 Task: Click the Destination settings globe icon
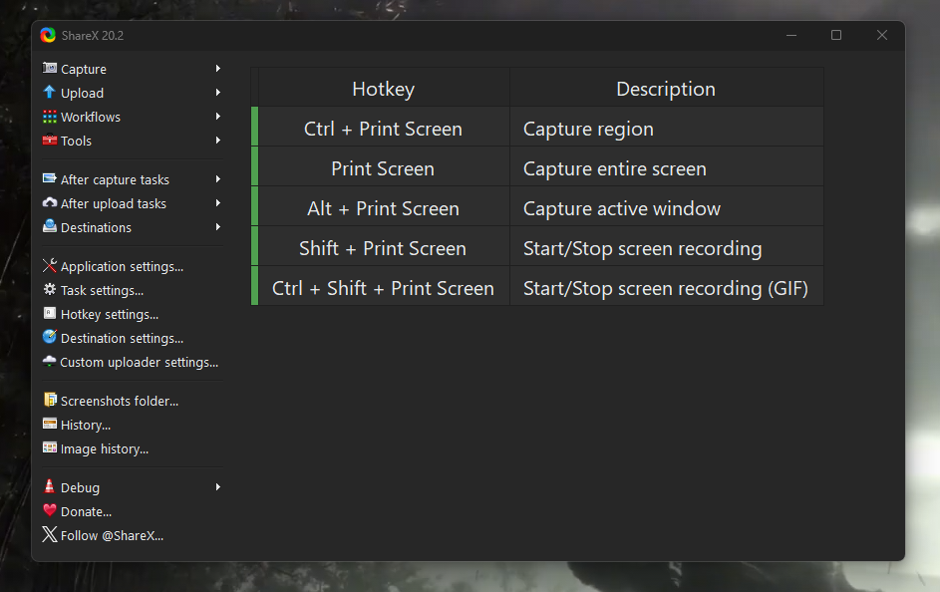pyautogui.click(x=50, y=337)
